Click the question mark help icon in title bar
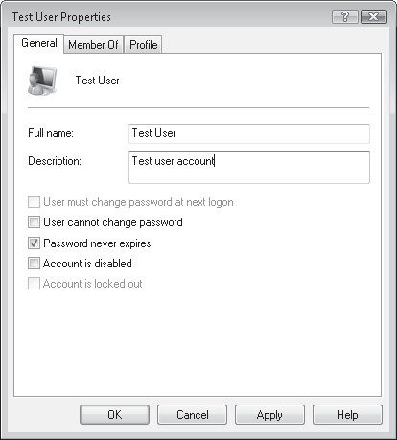The width and height of the screenshot is (397, 440). [345, 16]
